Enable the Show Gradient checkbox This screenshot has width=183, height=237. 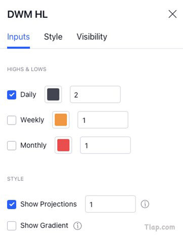[x=12, y=226]
